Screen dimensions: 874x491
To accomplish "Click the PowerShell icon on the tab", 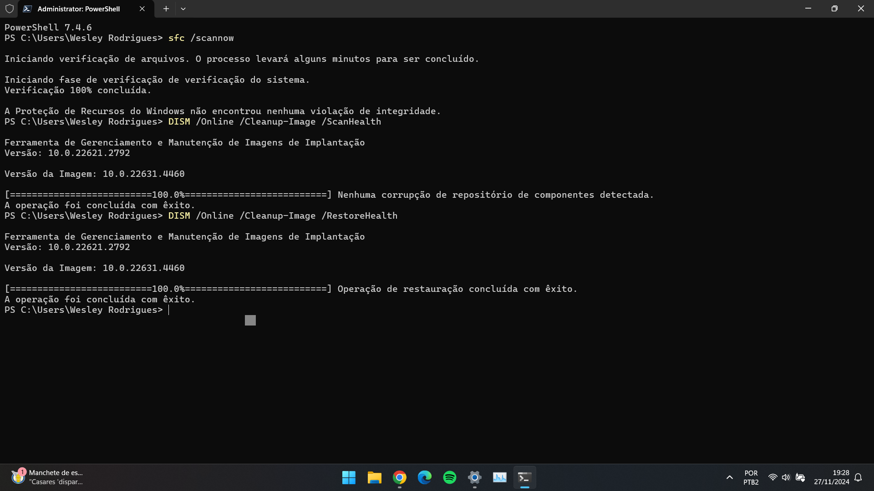I will 27,9.
